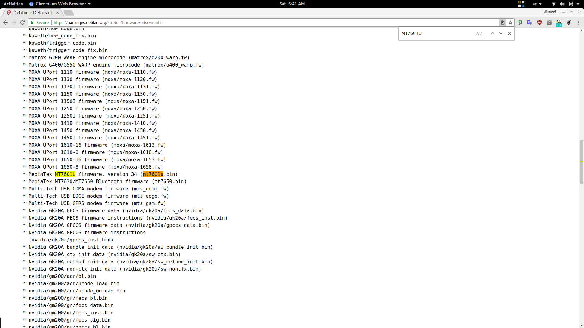This screenshot has width=584, height=328.
Task: Bookmark this page with the star
Action: [510, 22]
